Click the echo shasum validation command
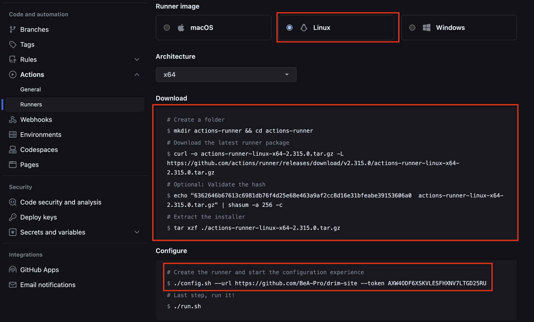This screenshot has width=534, height=322. pyautogui.click(x=335, y=200)
